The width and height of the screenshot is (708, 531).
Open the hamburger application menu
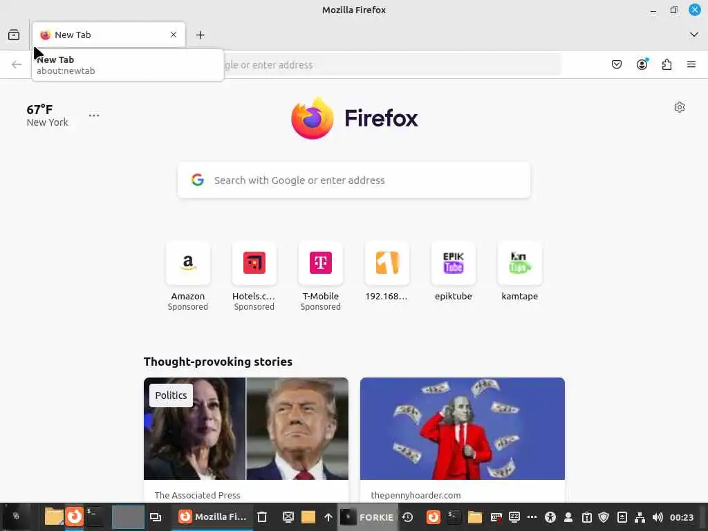click(x=691, y=64)
